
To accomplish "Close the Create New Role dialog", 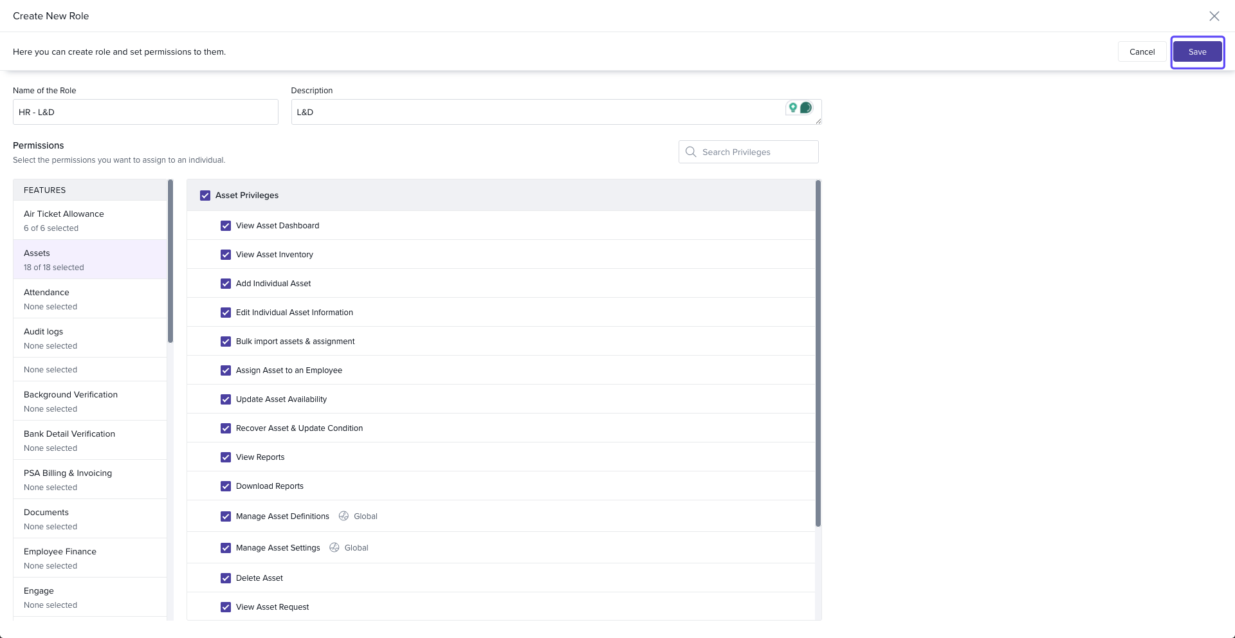I will (1214, 16).
